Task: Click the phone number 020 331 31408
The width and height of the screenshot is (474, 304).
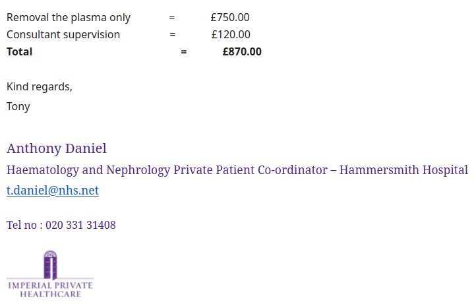Action: (x=80, y=225)
